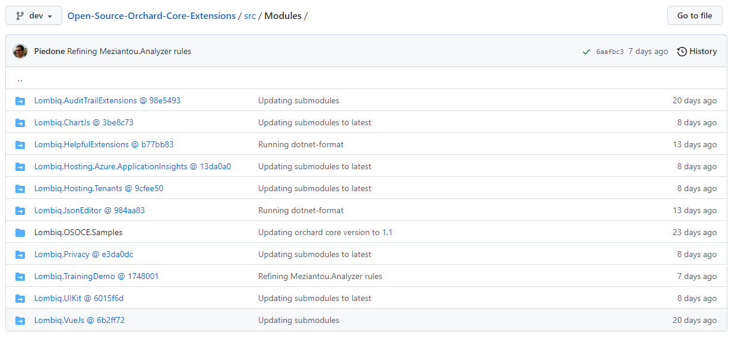
Task: Click the green check status icon
Action: point(587,52)
